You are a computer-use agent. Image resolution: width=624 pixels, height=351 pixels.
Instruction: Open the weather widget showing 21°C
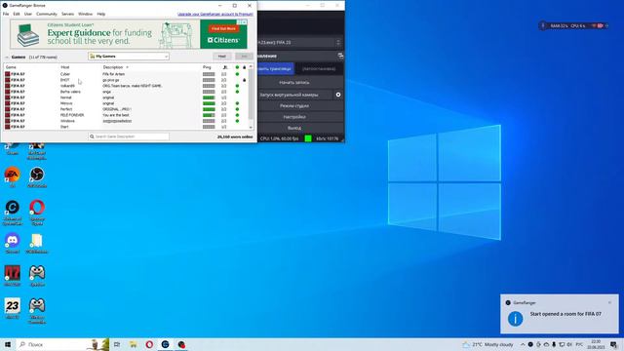[x=487, y=344]
